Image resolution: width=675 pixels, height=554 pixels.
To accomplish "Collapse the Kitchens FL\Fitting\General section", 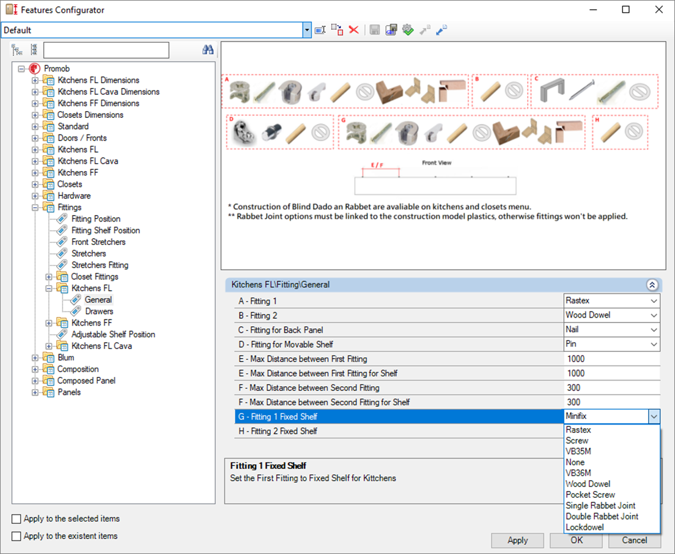I will [652, 285].
